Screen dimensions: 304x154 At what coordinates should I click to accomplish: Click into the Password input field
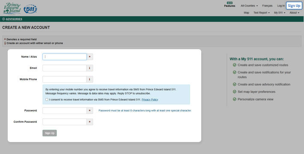tap(65, 111)
